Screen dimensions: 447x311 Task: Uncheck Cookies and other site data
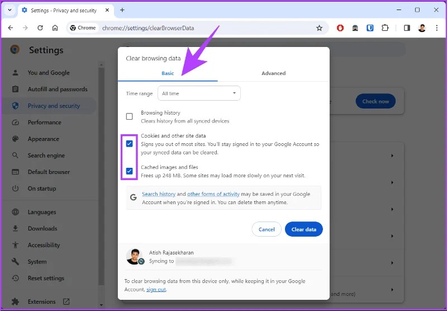click(x=130, y=144)
